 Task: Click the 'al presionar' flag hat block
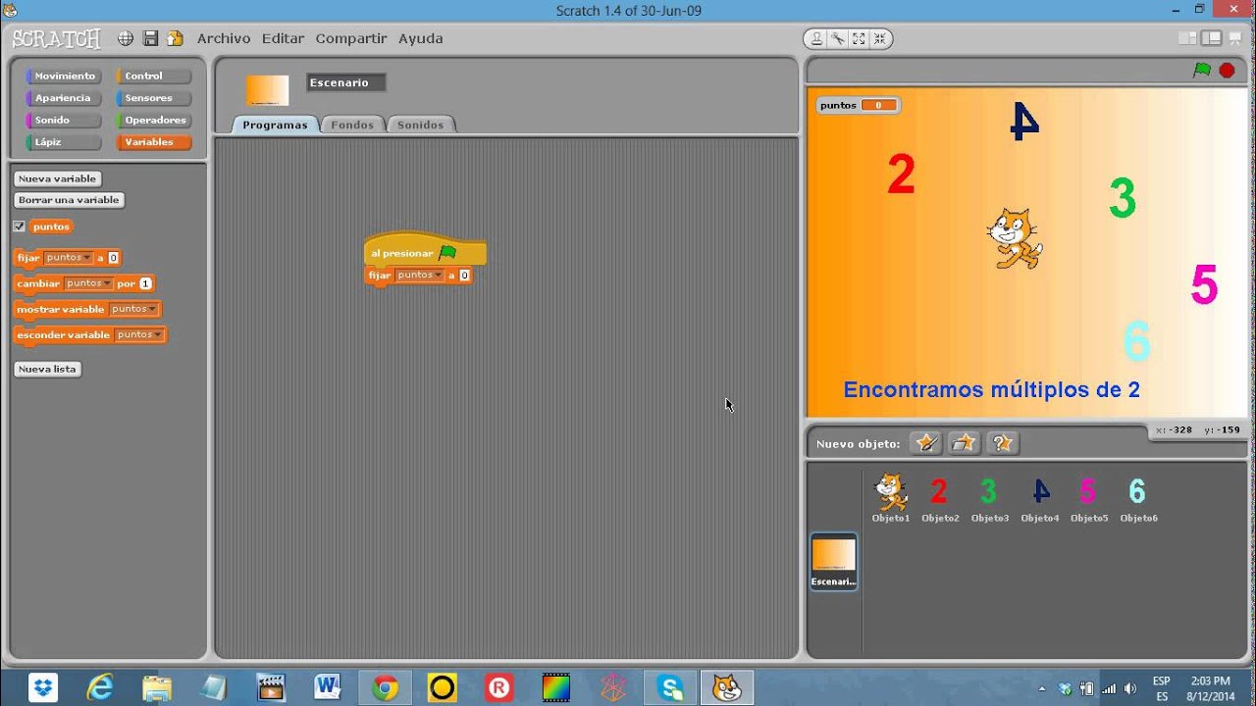(425, 251)
